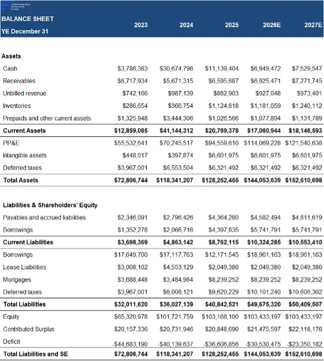Select the Deficit 2024 value

(175, 345)
